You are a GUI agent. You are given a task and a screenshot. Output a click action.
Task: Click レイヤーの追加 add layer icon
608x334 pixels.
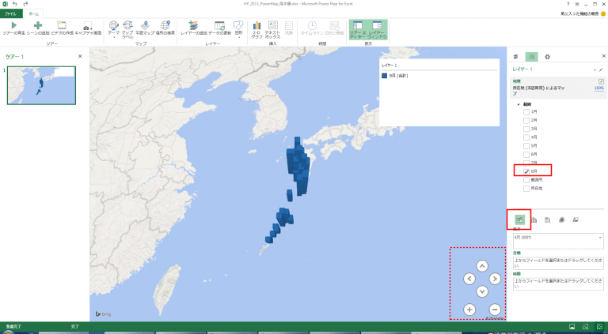(x=193, y=28)
